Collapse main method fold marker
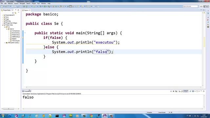The width and height of the screenshot is (210, 118). click(x=25, y=33)
